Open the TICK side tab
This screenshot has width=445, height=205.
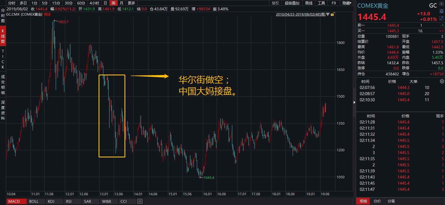coord(3,59)
